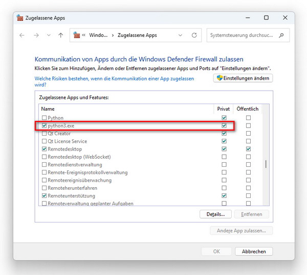
Task: Click the firewall icon in address bar
Action: point(77,35)
